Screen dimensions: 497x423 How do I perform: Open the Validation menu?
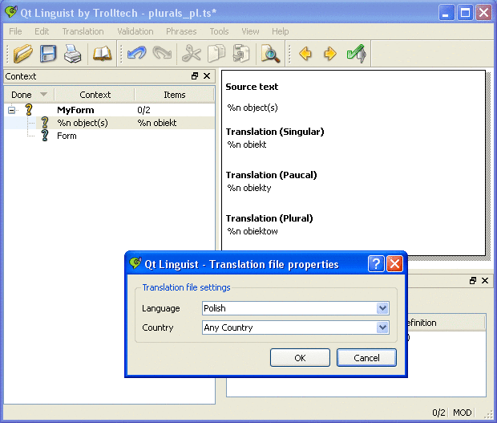pos(135,31)
